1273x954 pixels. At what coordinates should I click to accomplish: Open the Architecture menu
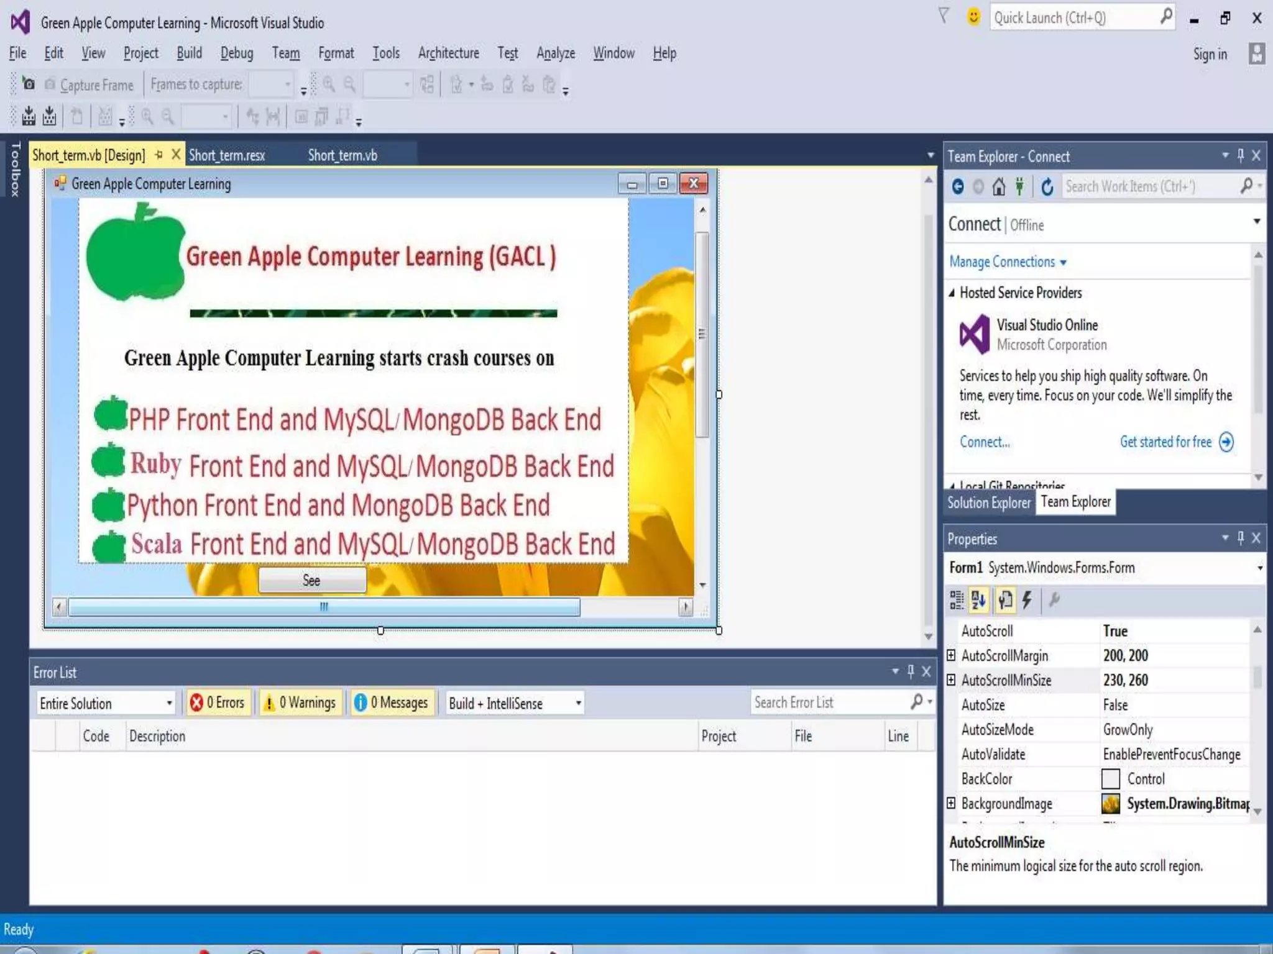tap(448, 53)
